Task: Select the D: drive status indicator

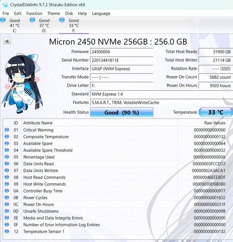Action: 32,20
